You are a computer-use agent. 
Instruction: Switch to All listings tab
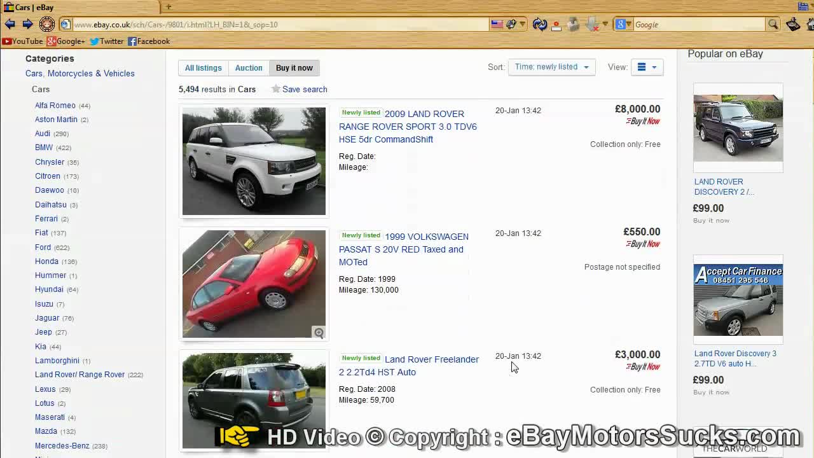(203, 68)
